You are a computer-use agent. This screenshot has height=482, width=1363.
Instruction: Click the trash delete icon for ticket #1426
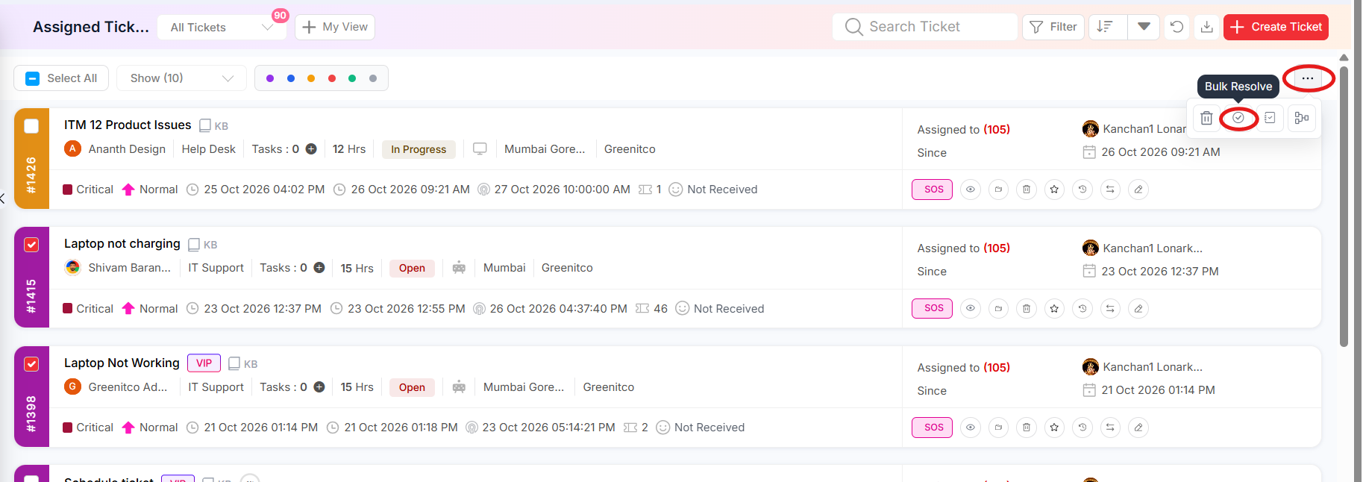(1027, 190)
